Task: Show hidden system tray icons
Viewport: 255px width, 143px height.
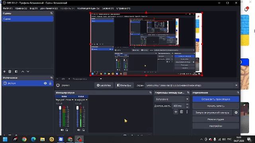Action: [x=201, y=139]
